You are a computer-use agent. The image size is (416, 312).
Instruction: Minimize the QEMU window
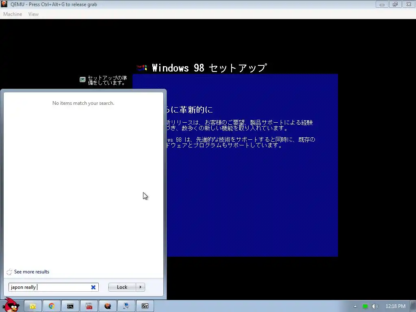(382, 4)
